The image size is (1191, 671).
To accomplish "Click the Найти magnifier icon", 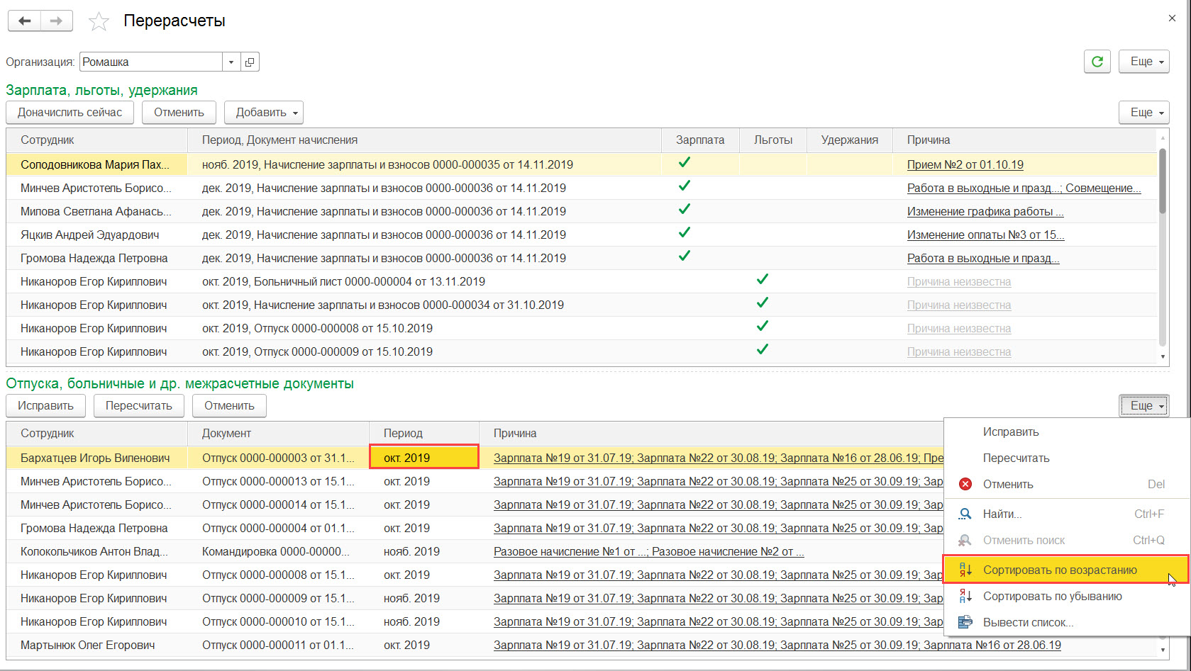I will [965, 514].
